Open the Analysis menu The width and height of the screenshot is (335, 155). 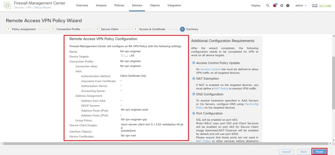coord(101,5)
